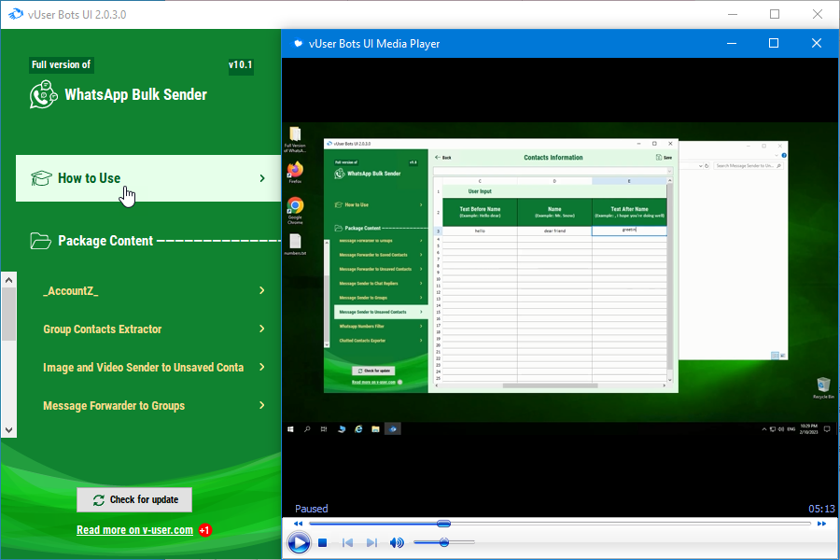Click the vUser Bots UI title bar icon
Image resolution: width=840 pixels, height=560 pixels.
click(x=16, y=15)
